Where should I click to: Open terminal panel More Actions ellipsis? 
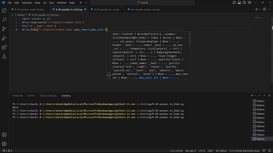(259, 96)
